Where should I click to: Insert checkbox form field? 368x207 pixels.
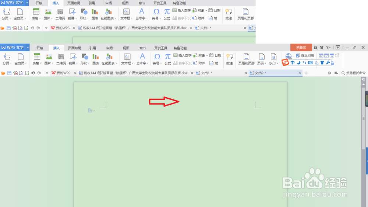pyautogui.click(x=326, y=56)
